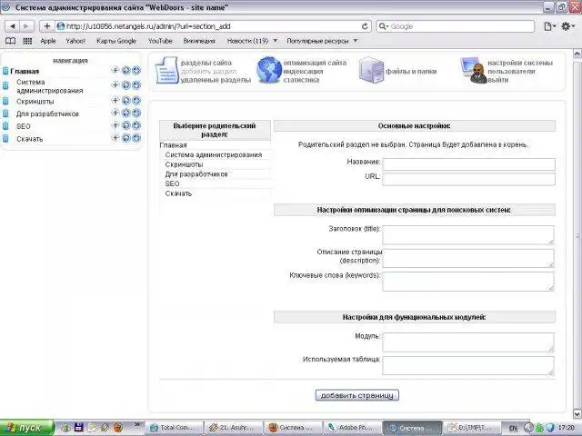Click the up-arrow icon in Скачать row

pos(126,138)
